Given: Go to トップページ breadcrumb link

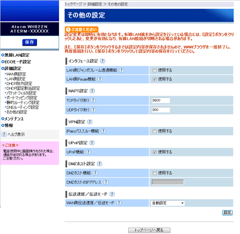Looking at the screenshot, I should [73, 4].
